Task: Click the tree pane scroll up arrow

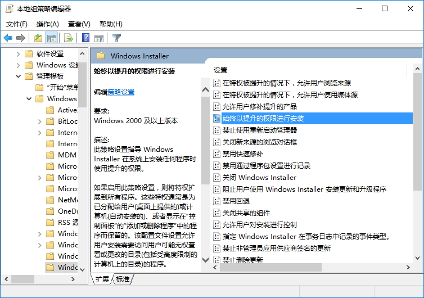Action: pyautogui.click(x=83, y=53)
